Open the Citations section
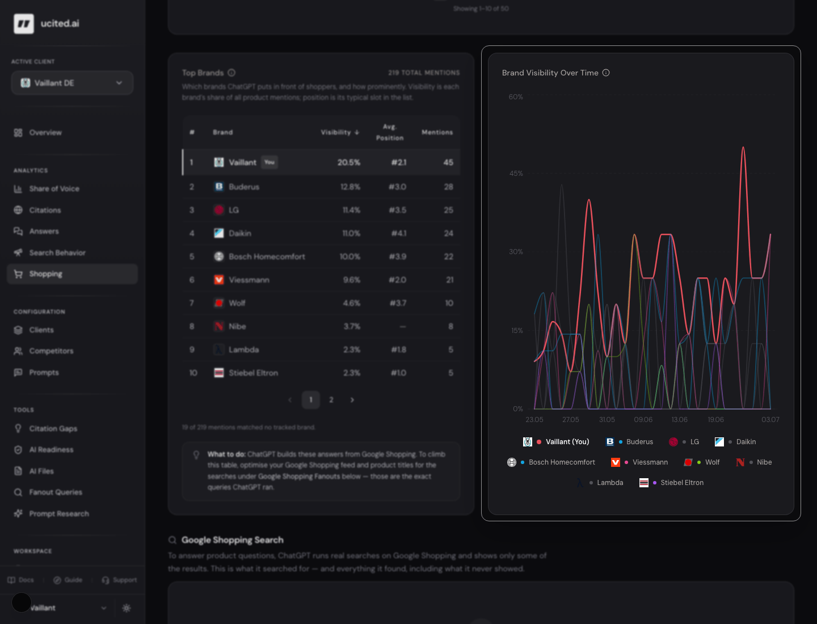Viewport: 817px width, 624px height. tap(72, 210)
